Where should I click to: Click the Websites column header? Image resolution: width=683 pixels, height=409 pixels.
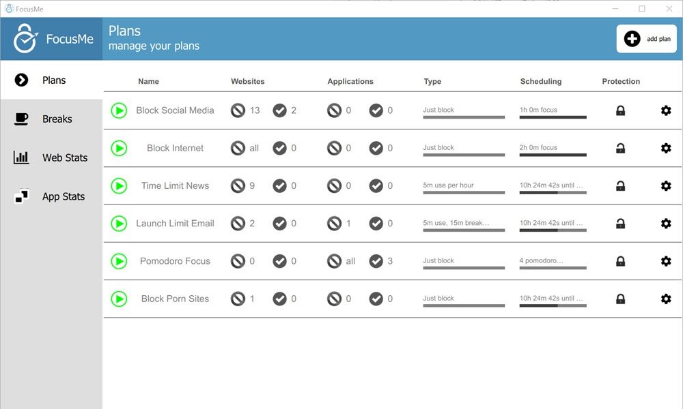tap(248, 81)
